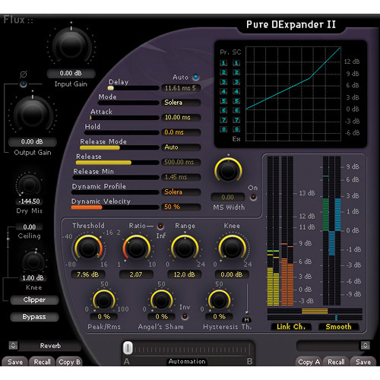The width and height of the screenshot is (380, 380).
Task: Click Recall for slot B
Action: point(336,362)
